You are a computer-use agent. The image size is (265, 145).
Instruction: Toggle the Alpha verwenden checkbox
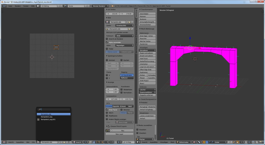pyautogui.click(x=107, y=42)
